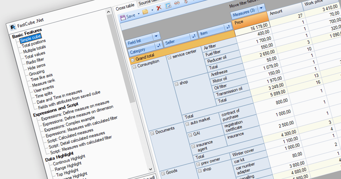Screen dimensions: 341x179
Task: Open Expressions: Define measure on dimension
Action: (78, 116)
